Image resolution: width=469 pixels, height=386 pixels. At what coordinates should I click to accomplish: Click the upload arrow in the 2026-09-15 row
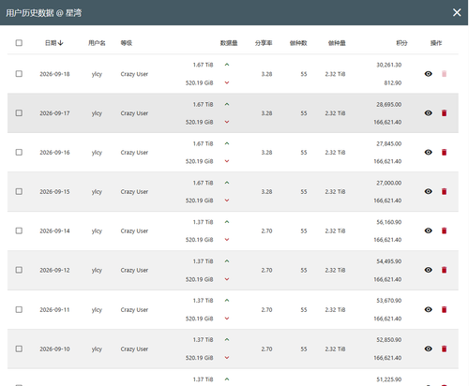227,183
